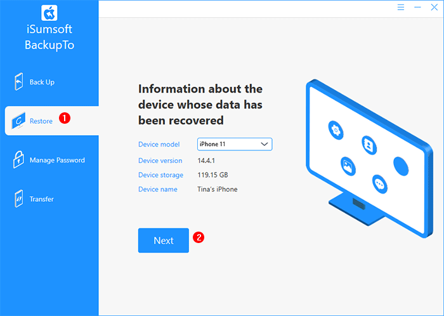
Task: Open the hamburger menu icon
Action: pos(401,7)
